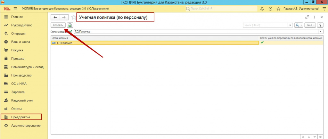Screen dimensions: 328x139
Task: Click the global search field
Action: tap(221, 9)
